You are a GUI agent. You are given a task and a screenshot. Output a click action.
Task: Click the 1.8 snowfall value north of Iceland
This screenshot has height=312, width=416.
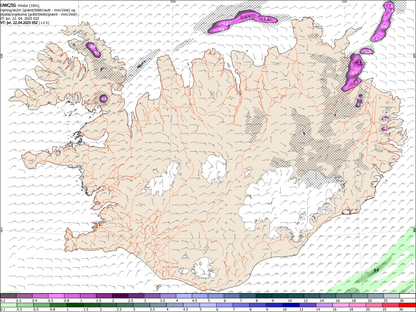point(265,19)
